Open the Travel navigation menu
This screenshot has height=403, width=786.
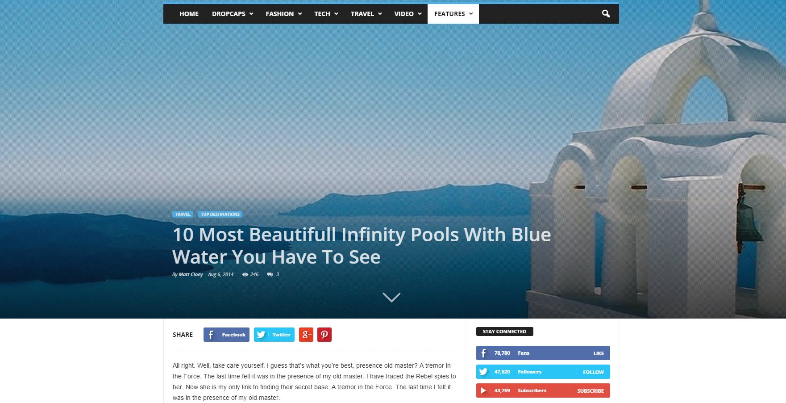coord(366,14)
